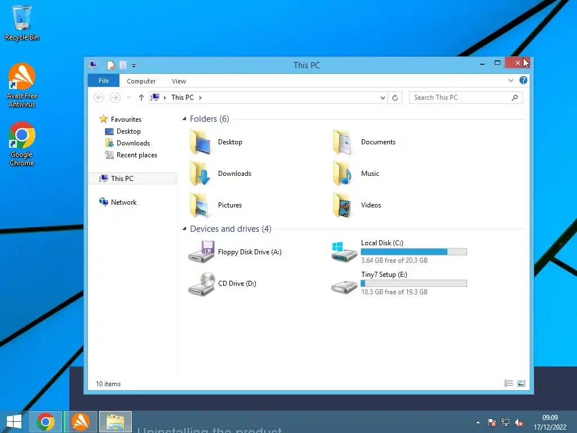Click the This PC system icon in title bar

pos(92,65)
